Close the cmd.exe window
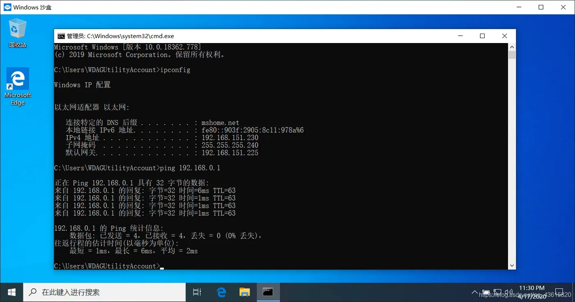Screen dimensions: 575x302 click(x=505, y=36)
